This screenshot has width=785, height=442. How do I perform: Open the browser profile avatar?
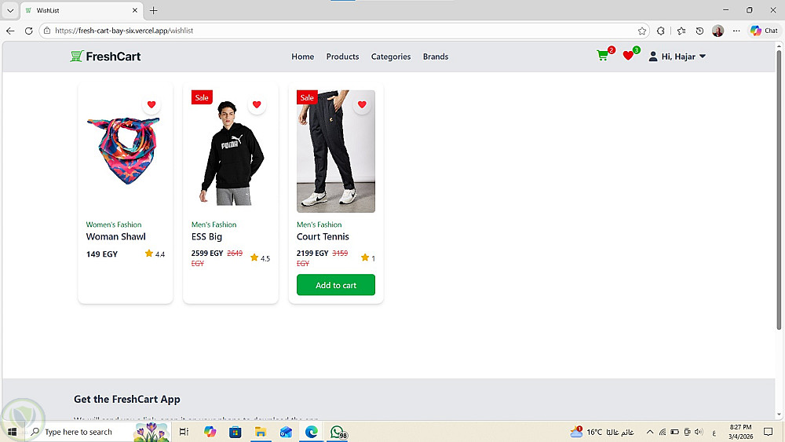[717, 31]
